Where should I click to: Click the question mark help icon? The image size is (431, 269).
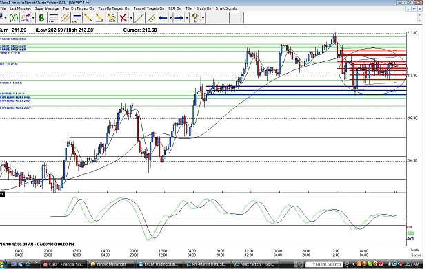195,18
